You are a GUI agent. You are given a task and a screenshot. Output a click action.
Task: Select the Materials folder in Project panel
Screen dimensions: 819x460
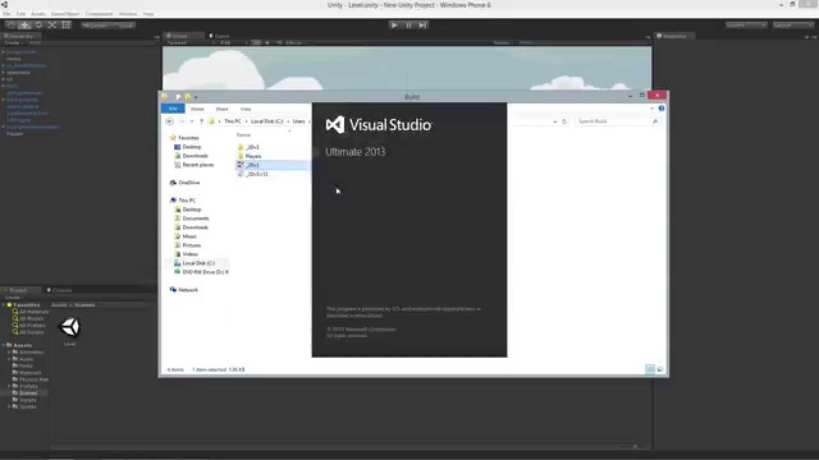(28, 372)
